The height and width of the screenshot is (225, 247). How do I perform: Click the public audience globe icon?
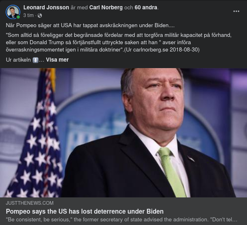click(39, 15)
